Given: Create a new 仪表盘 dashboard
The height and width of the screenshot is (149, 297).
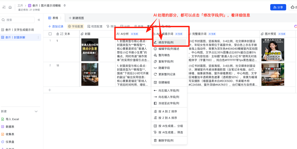Looking at the screenshot, I should pyautogui.click(x=10, y=142).
